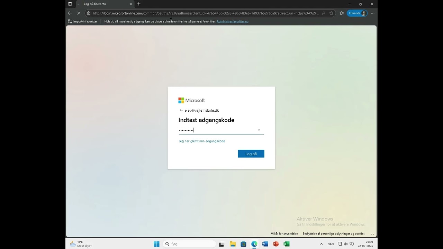The width and height of the screenshot is (443, 249).
Task: Open the 'Administrer favoritter nu' link
Action: (x=233, y=21)
